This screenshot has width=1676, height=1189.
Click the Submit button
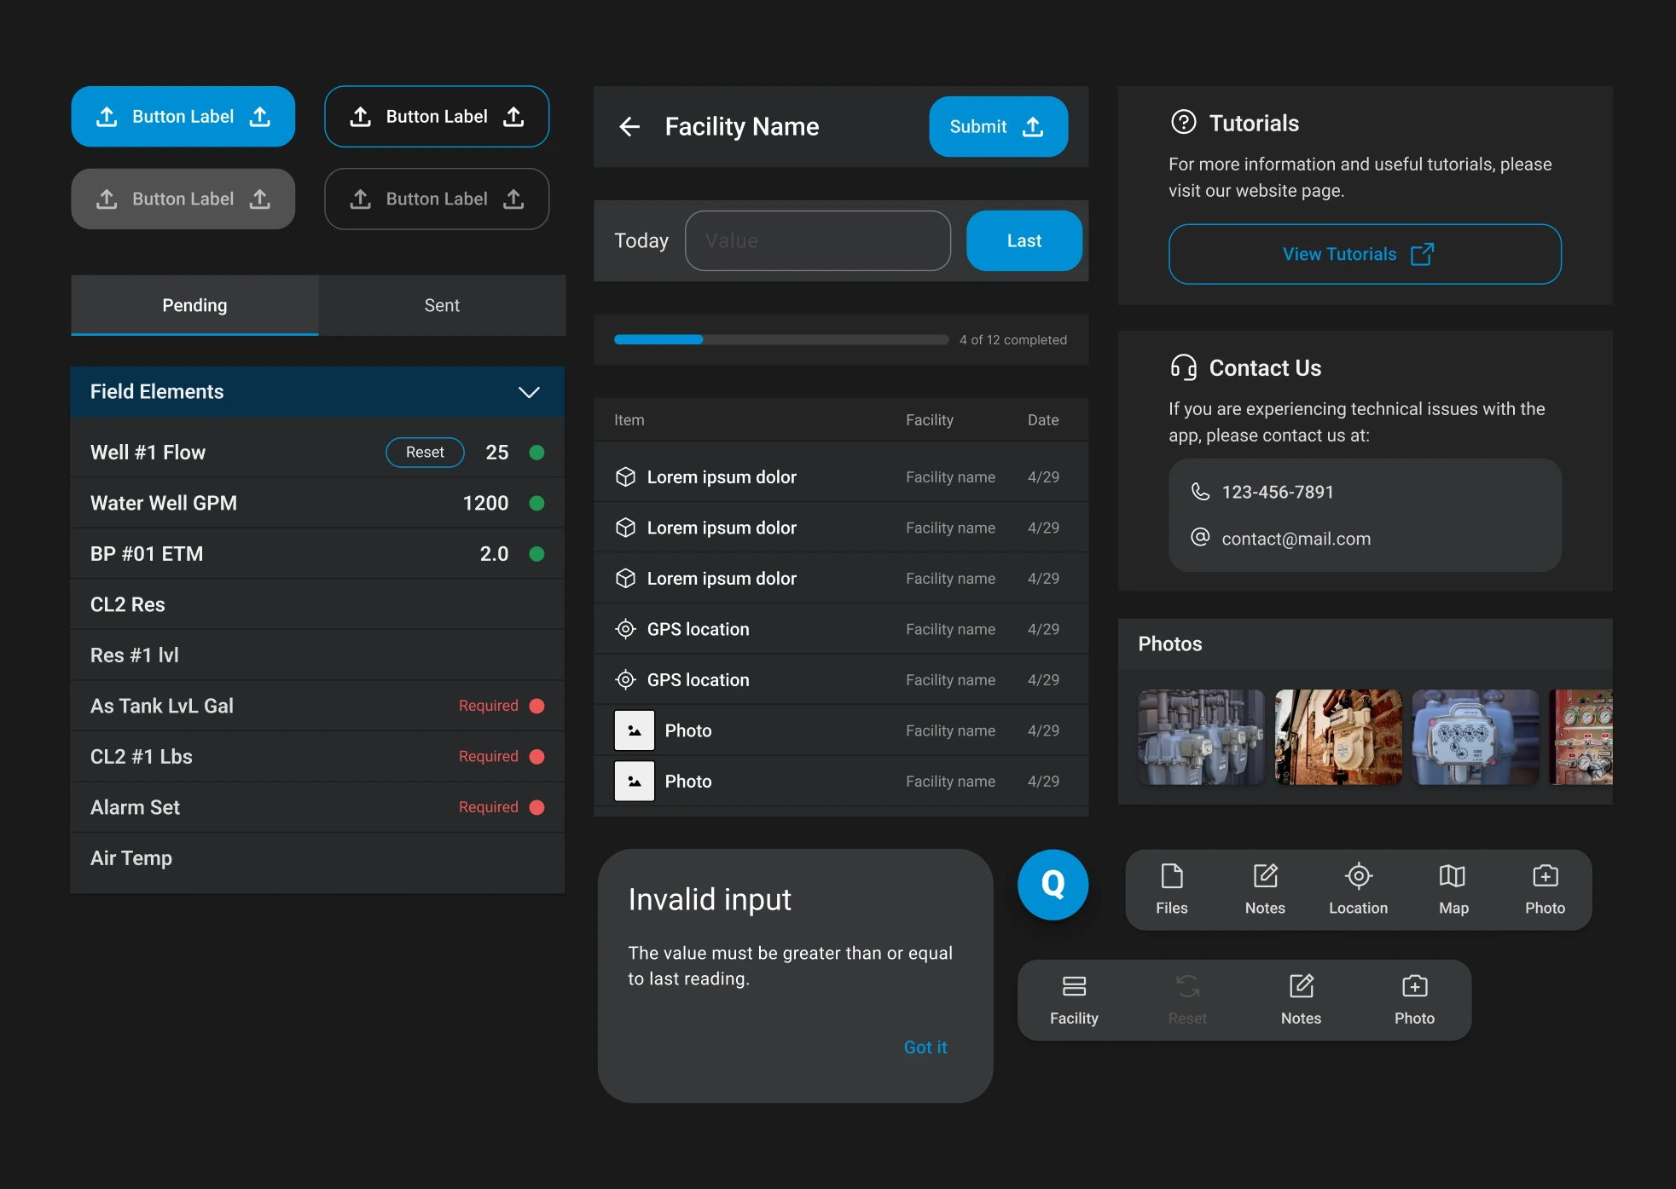pos(998,126)
